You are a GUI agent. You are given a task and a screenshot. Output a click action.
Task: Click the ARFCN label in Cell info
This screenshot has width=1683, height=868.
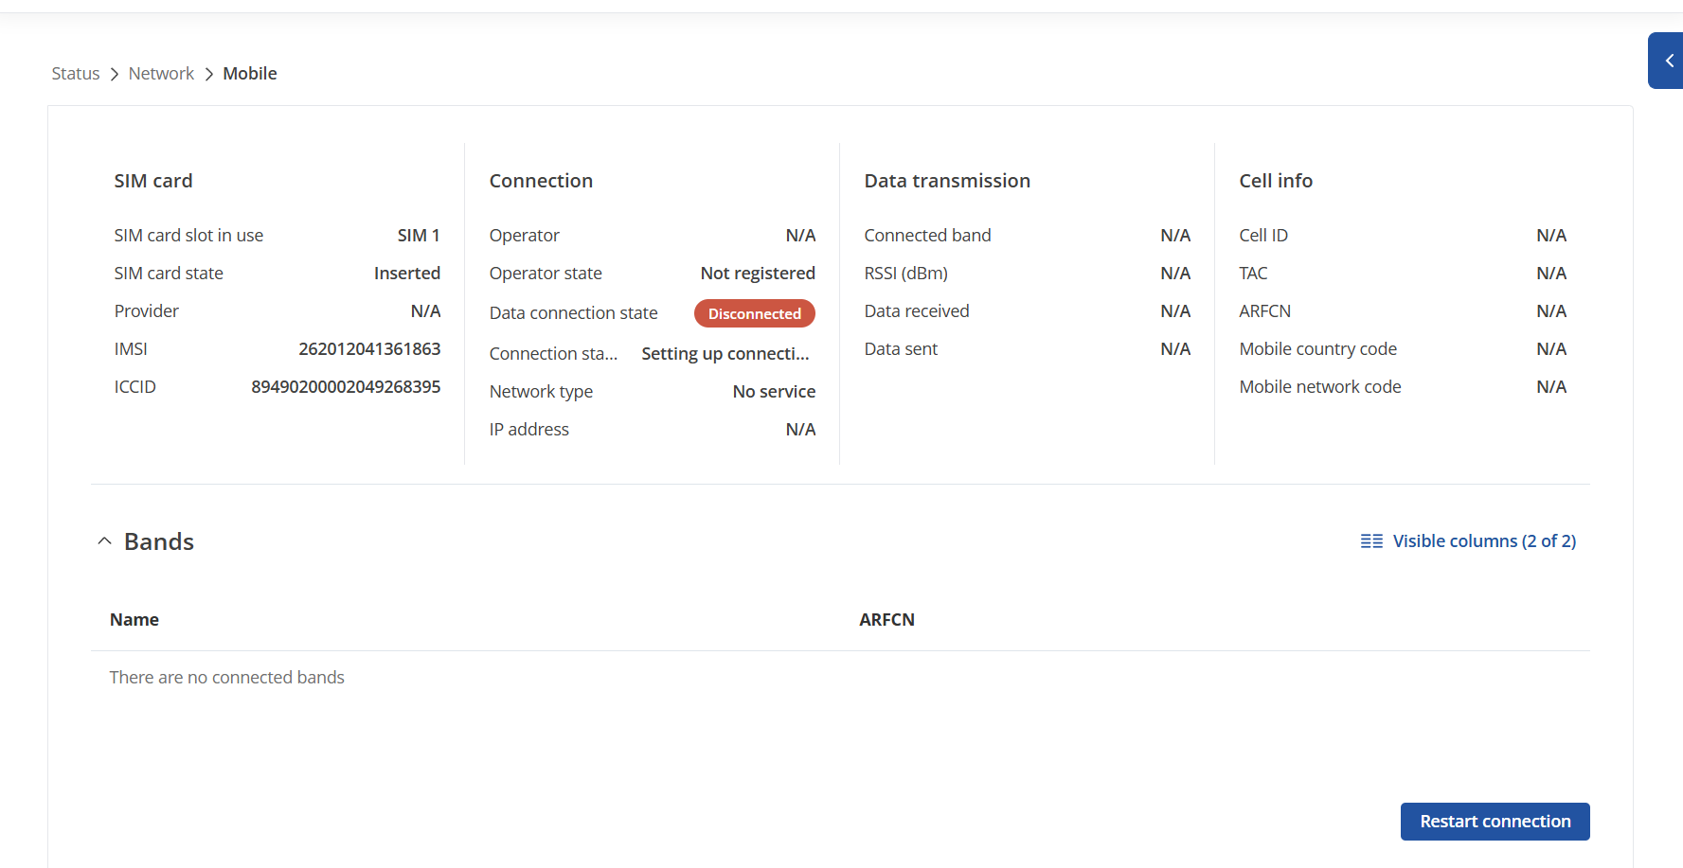1264,311
